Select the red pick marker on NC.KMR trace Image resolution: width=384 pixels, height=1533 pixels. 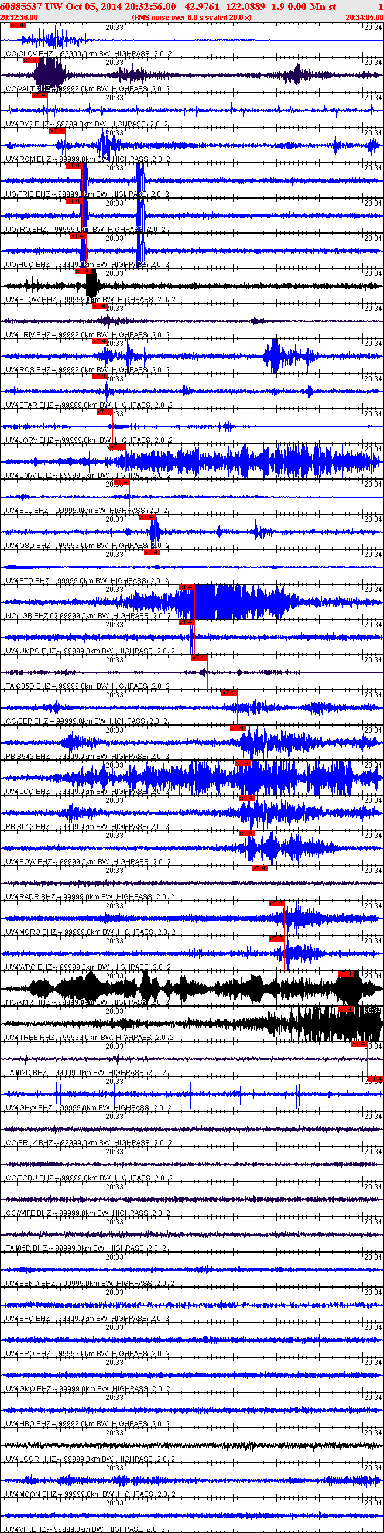(346, 974)
